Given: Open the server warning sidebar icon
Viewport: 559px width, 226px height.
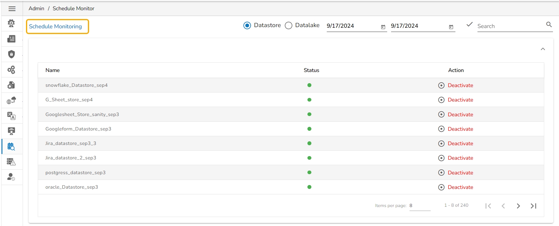Looking at the screenshot, I should click(x=11, y=162).
